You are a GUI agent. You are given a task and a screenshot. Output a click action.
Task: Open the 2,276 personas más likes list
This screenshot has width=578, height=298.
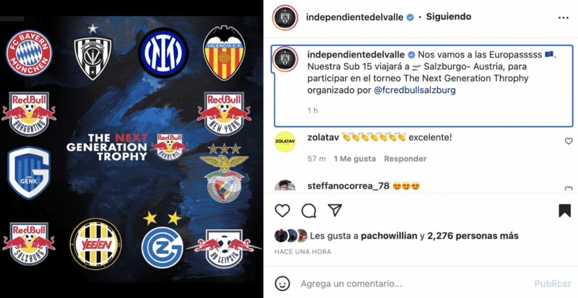[473, 236]
